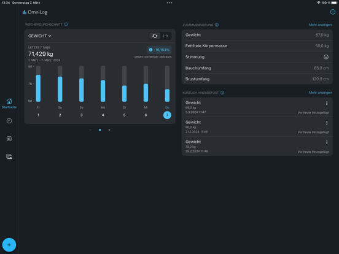Open the photo gallery sidebar icon
339x254 pixels.
9,156
